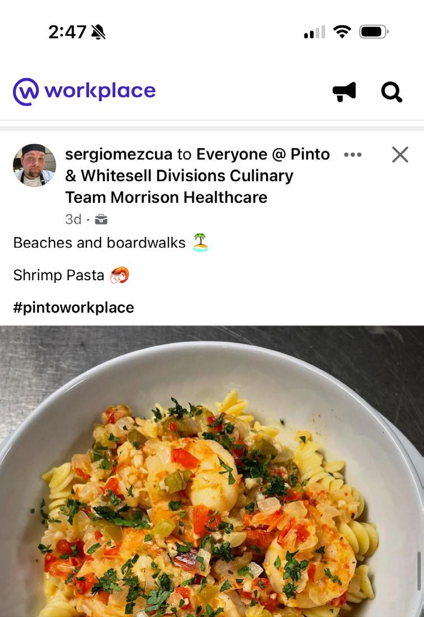This screenshot has height=617, width=424.
Task: Open the #pintoworkplace hashtag
Action: point(73,308)
